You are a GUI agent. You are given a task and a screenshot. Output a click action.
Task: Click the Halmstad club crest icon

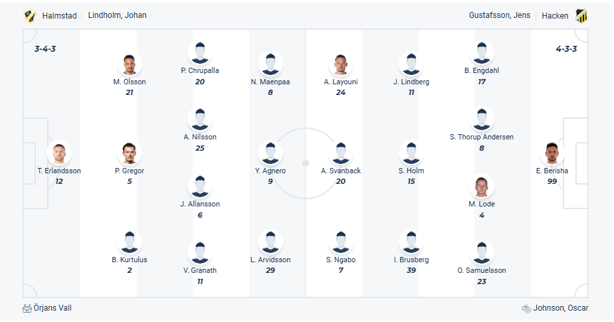(29, 15)
